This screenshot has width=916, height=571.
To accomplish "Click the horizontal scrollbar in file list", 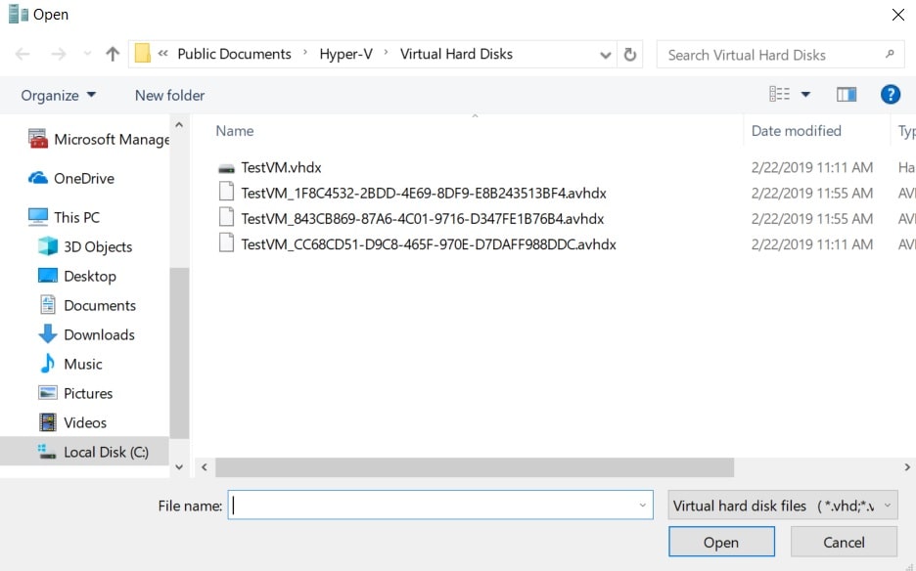I will pos(474,467).
